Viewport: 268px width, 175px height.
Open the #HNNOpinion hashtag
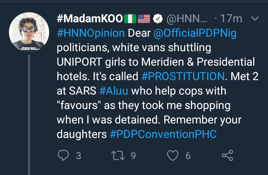pyautogui.click(x=91, y=33)
